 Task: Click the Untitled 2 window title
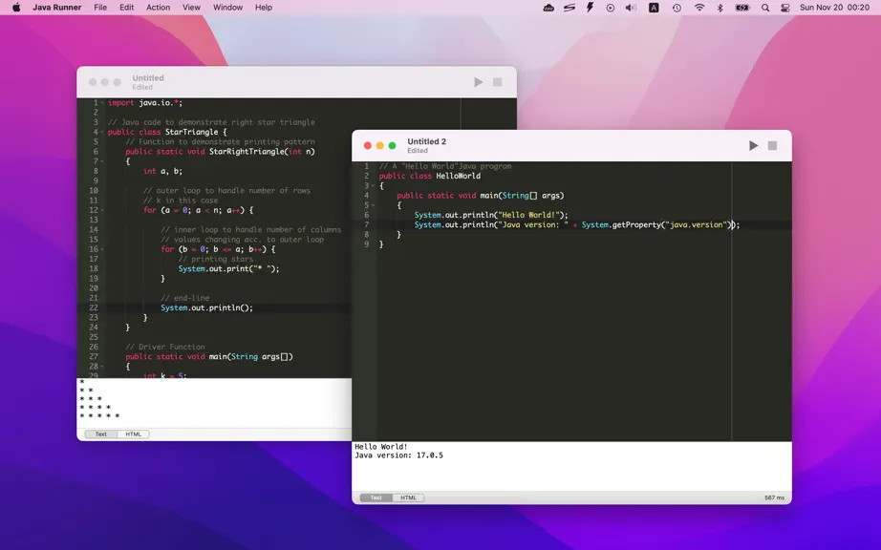tap(426, 141)
